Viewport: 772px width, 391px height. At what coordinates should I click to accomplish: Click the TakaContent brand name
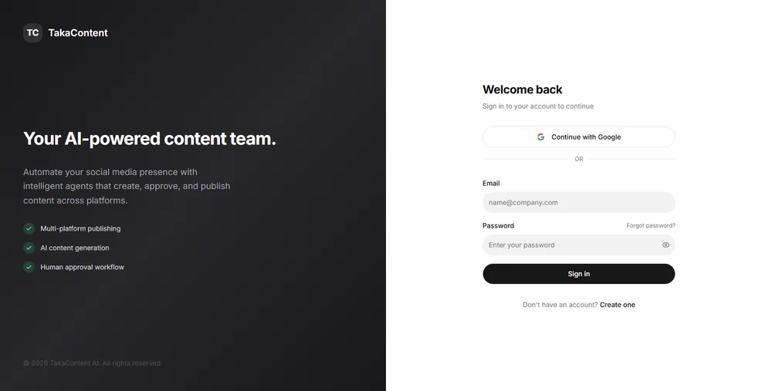[78, 33]
